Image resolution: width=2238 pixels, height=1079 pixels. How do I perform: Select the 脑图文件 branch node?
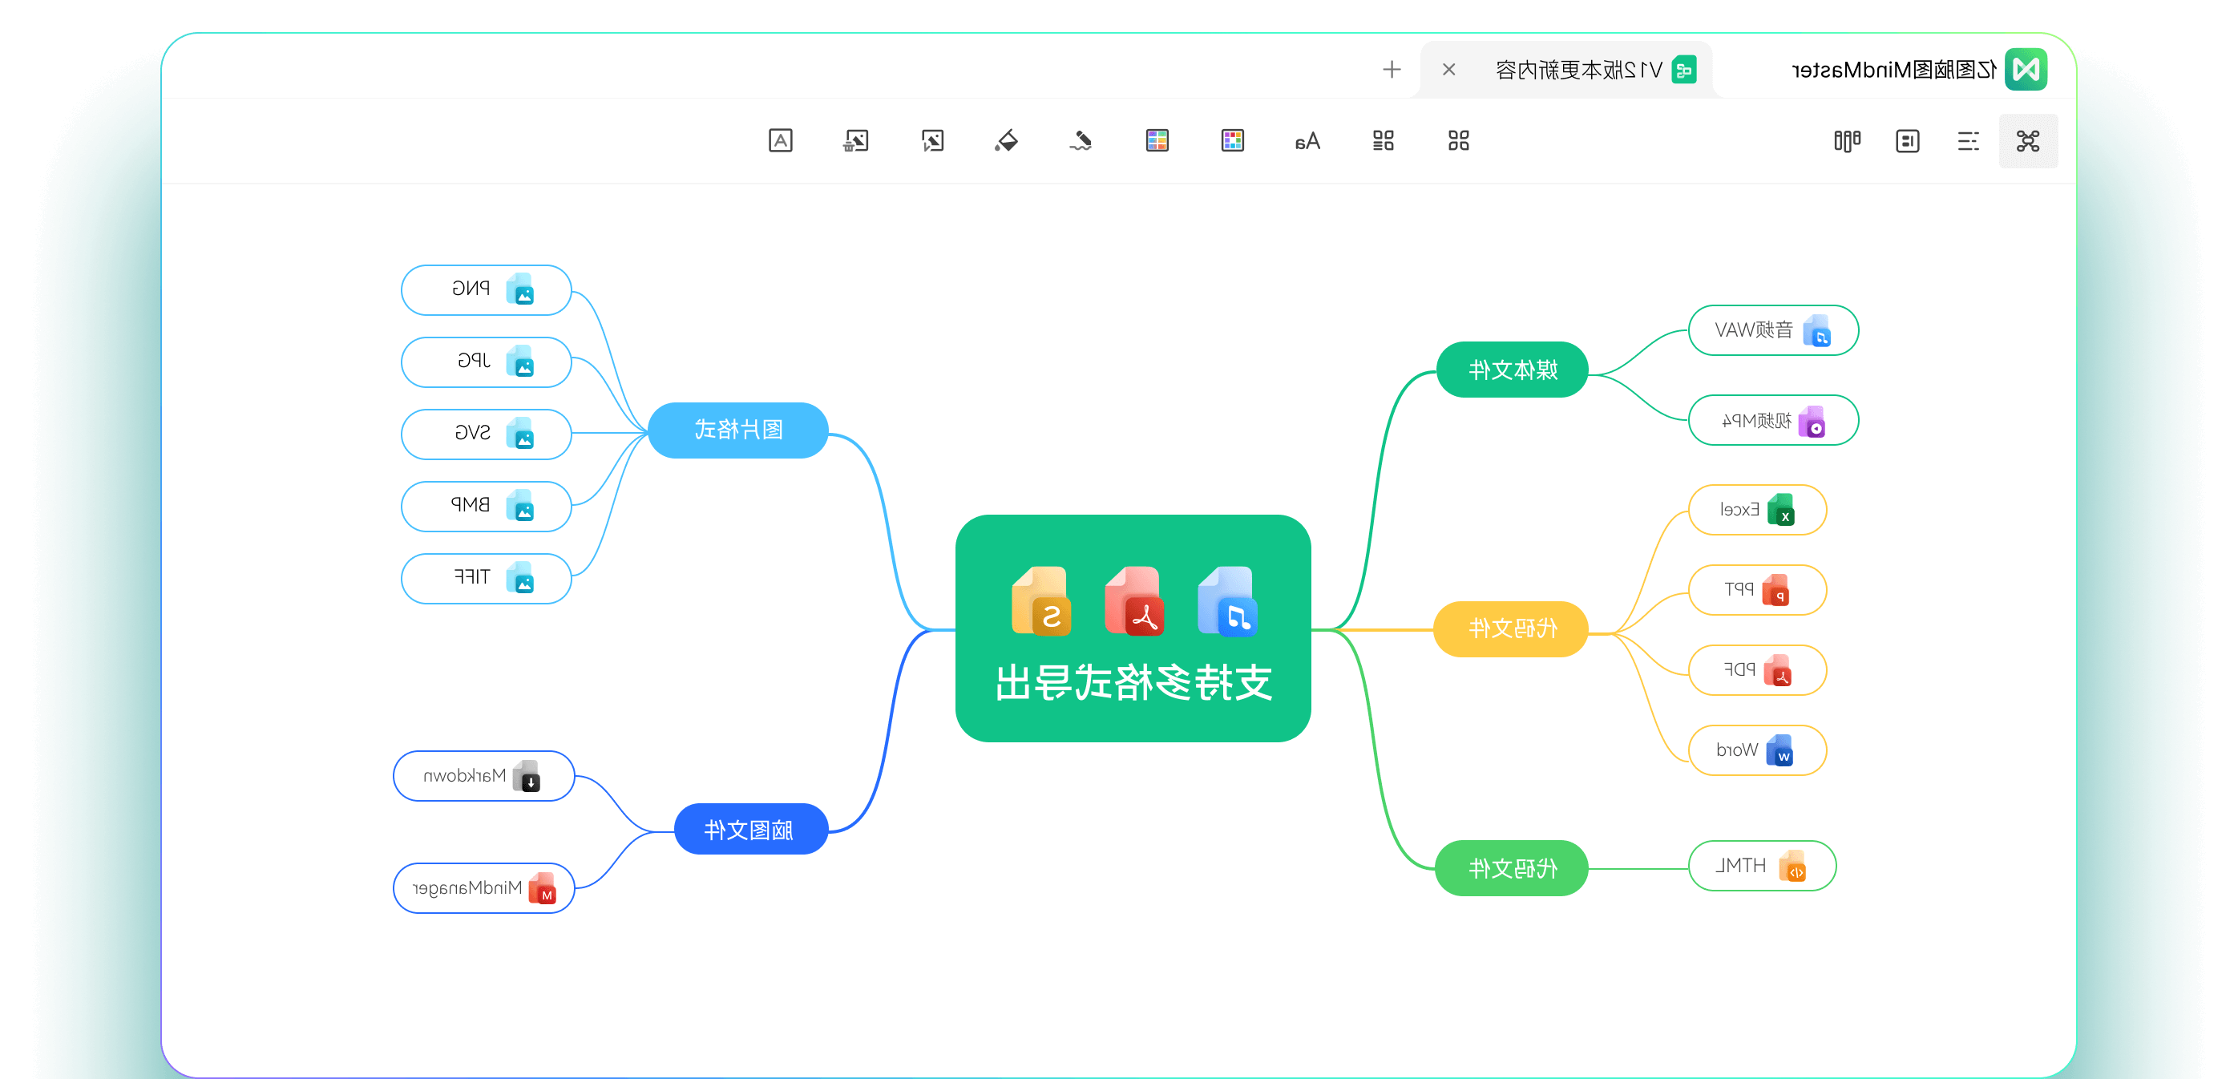tap(752, 830)
